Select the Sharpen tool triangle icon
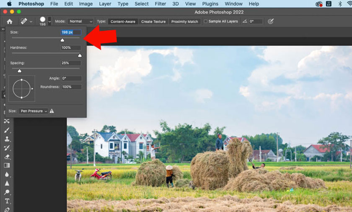Image resolution: width=352 pixels, height=212 pixels. pyautogui.click(x=7, y=183)
